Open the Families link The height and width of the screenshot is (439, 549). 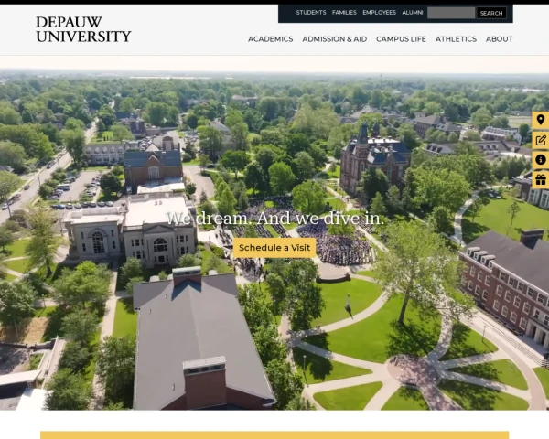(x=344, y=13)
